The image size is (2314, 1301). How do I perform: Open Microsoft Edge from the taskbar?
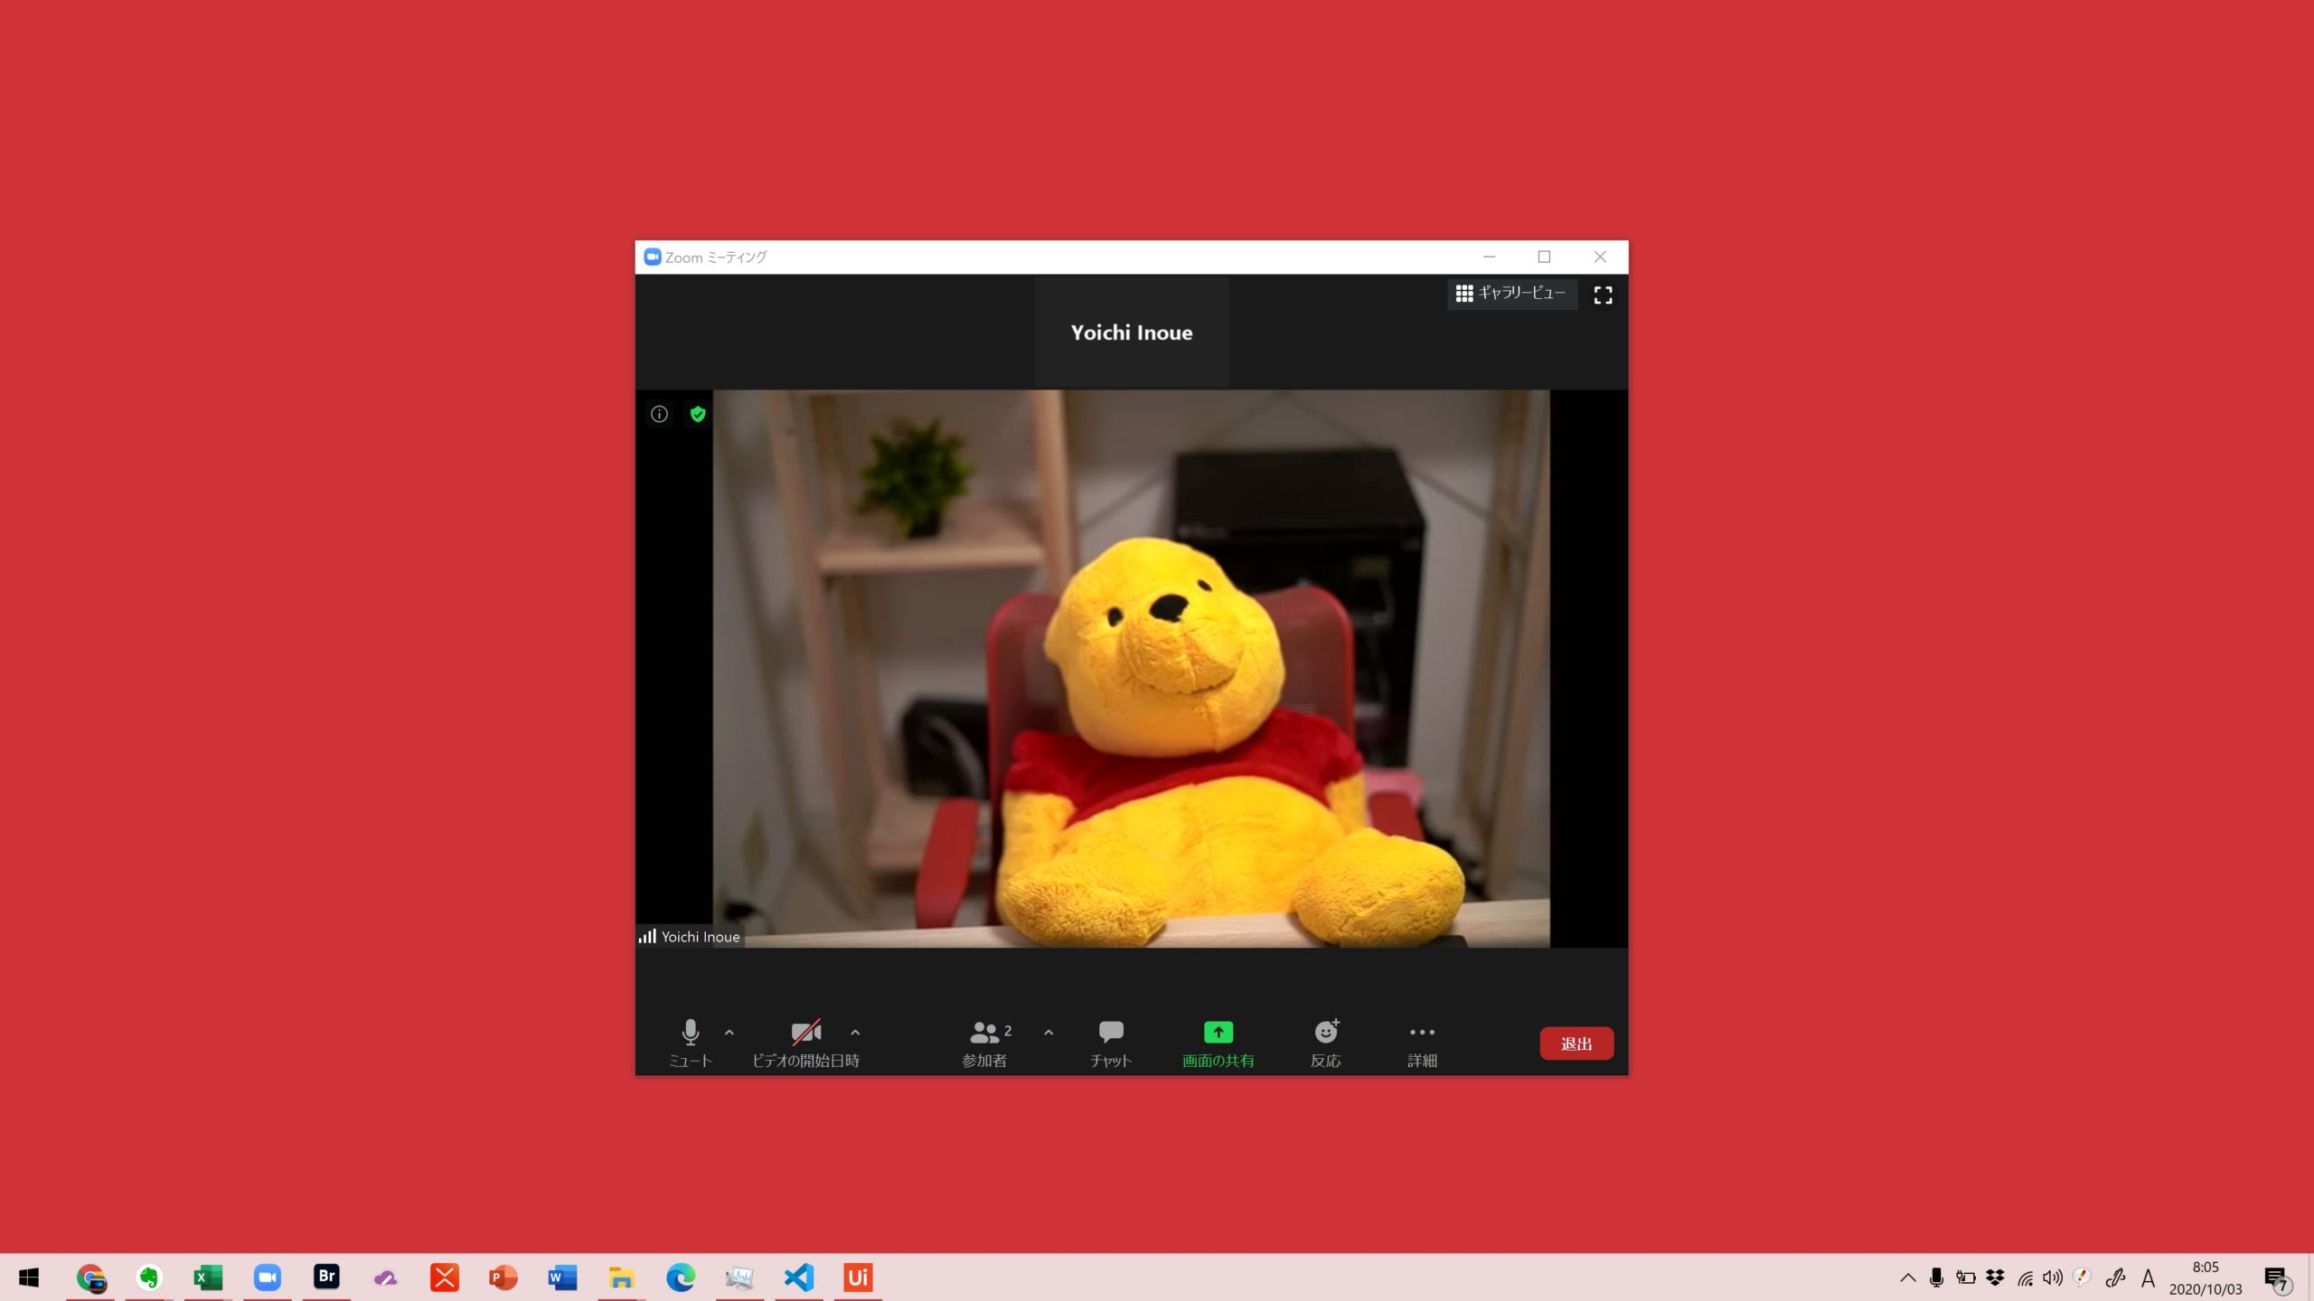point(681,1278)
